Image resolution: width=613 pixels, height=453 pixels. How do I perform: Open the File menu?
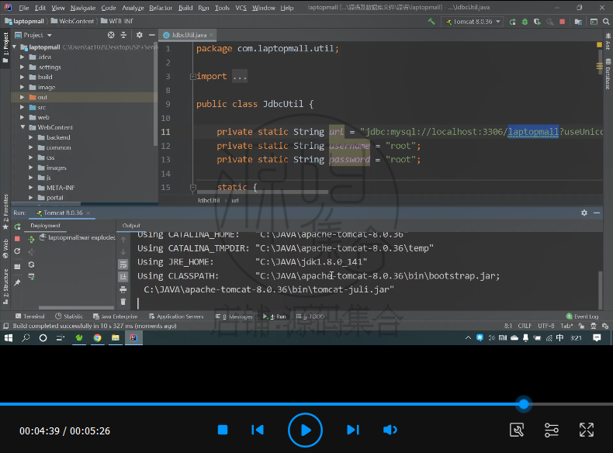coord(24,8)
